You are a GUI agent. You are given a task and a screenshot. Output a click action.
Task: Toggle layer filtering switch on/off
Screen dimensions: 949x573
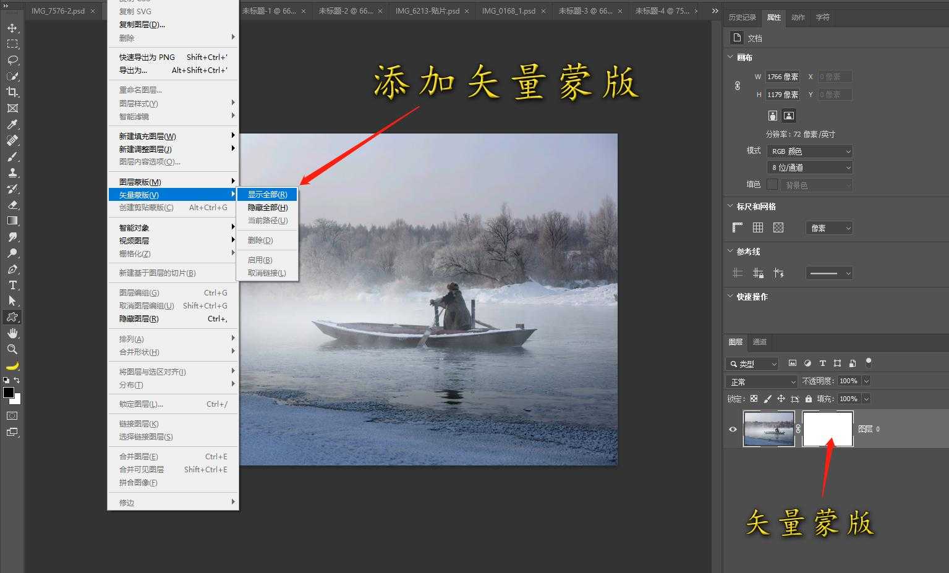[869, 362]
